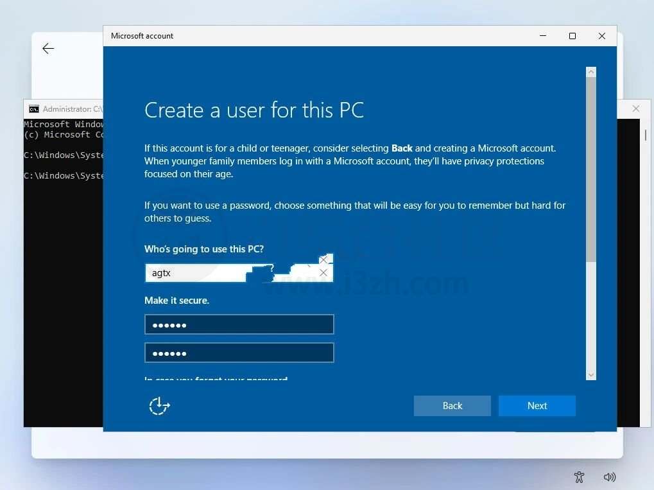Click the back arrow in the setup window

(x=48, y=49)
